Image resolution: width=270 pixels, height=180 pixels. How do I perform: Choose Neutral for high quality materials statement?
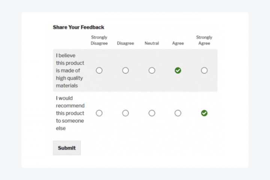click(x=151, y=70)
